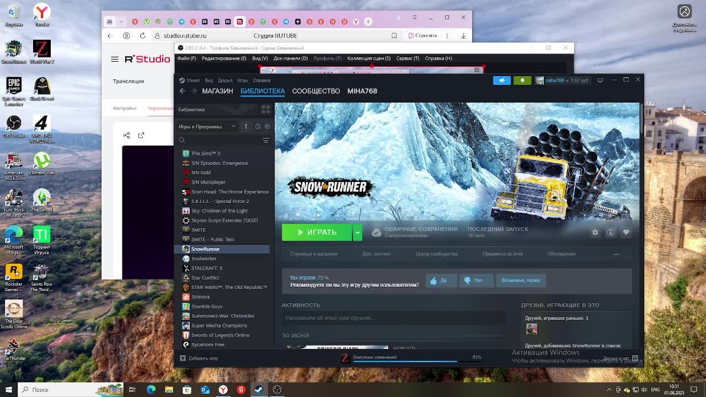Add SnowRunner to favorites heart icon
This screenshot has width=706, height=397.
[626, 233]
